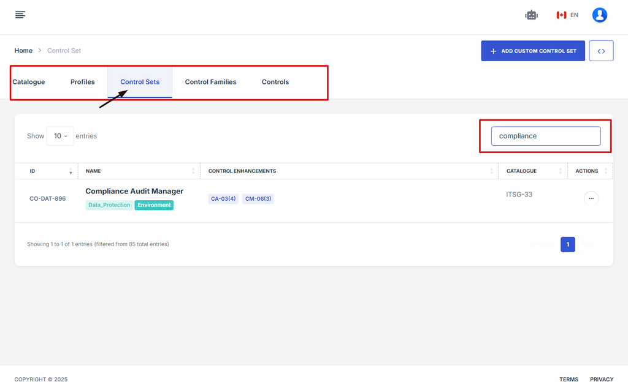This screenshot has height=390, width=628.
Task: Open the row actions ellipsis menu
Action: (591, 198)
